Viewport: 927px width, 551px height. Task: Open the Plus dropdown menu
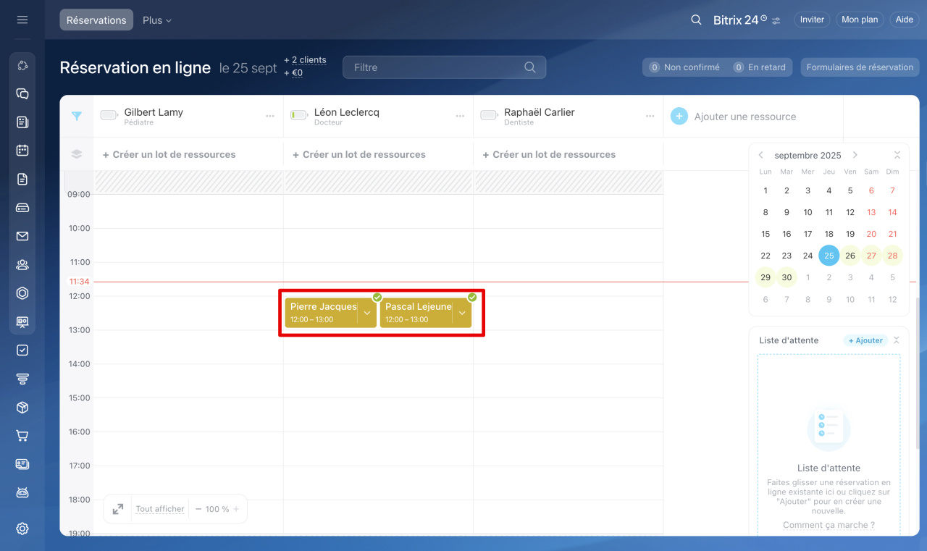(157, 20)
